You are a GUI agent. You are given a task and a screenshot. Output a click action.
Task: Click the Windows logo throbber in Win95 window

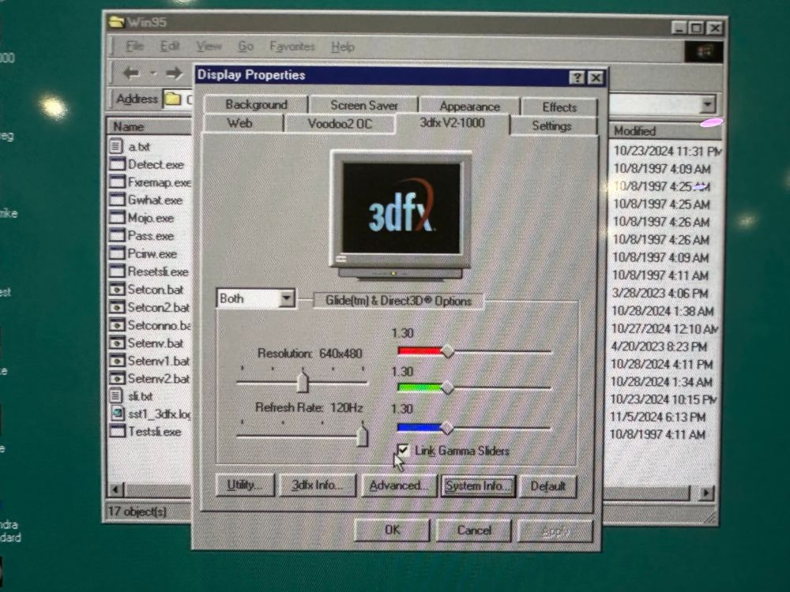pos(703,51)
